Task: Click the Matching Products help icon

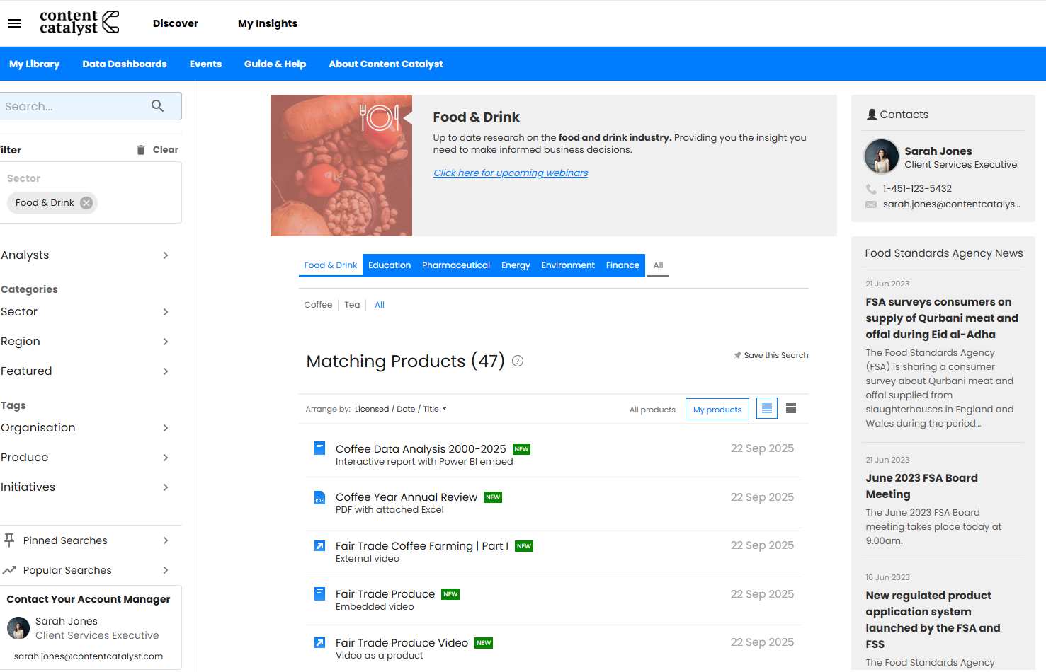Action: (518, 361)
